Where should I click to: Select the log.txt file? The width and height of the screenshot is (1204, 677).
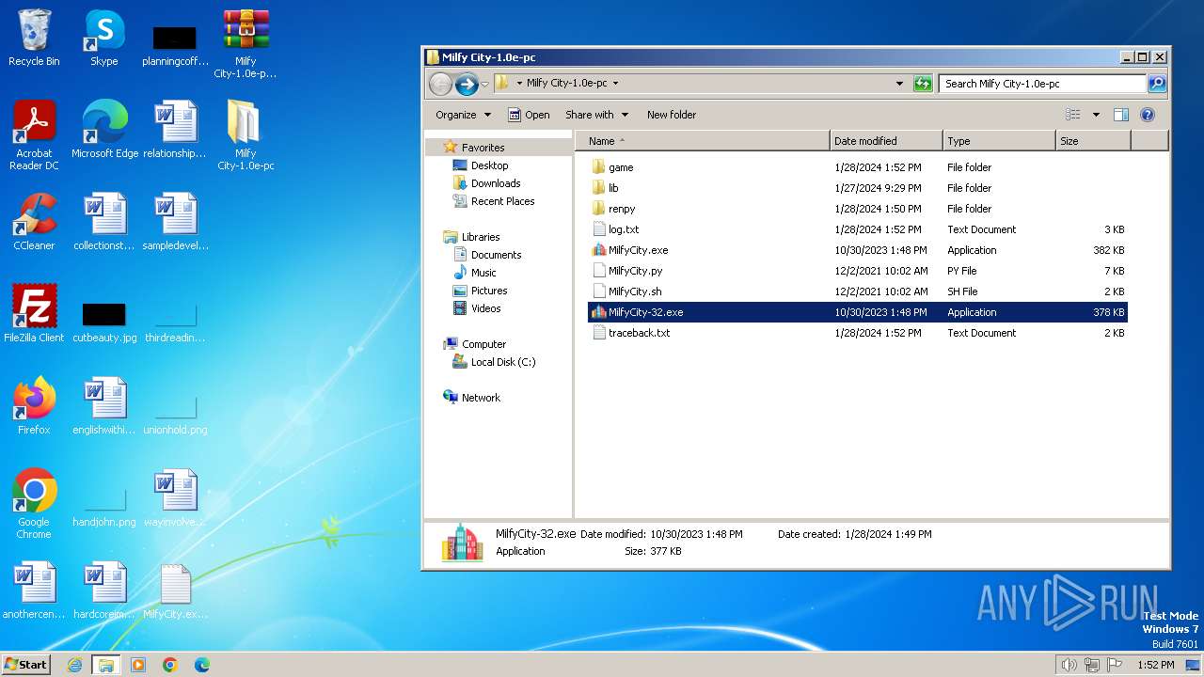pos(857,229)
